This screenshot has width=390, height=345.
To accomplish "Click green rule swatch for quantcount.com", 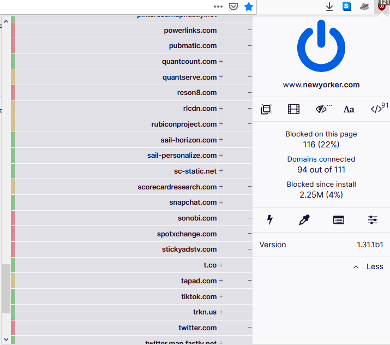I will click(13, 62).
